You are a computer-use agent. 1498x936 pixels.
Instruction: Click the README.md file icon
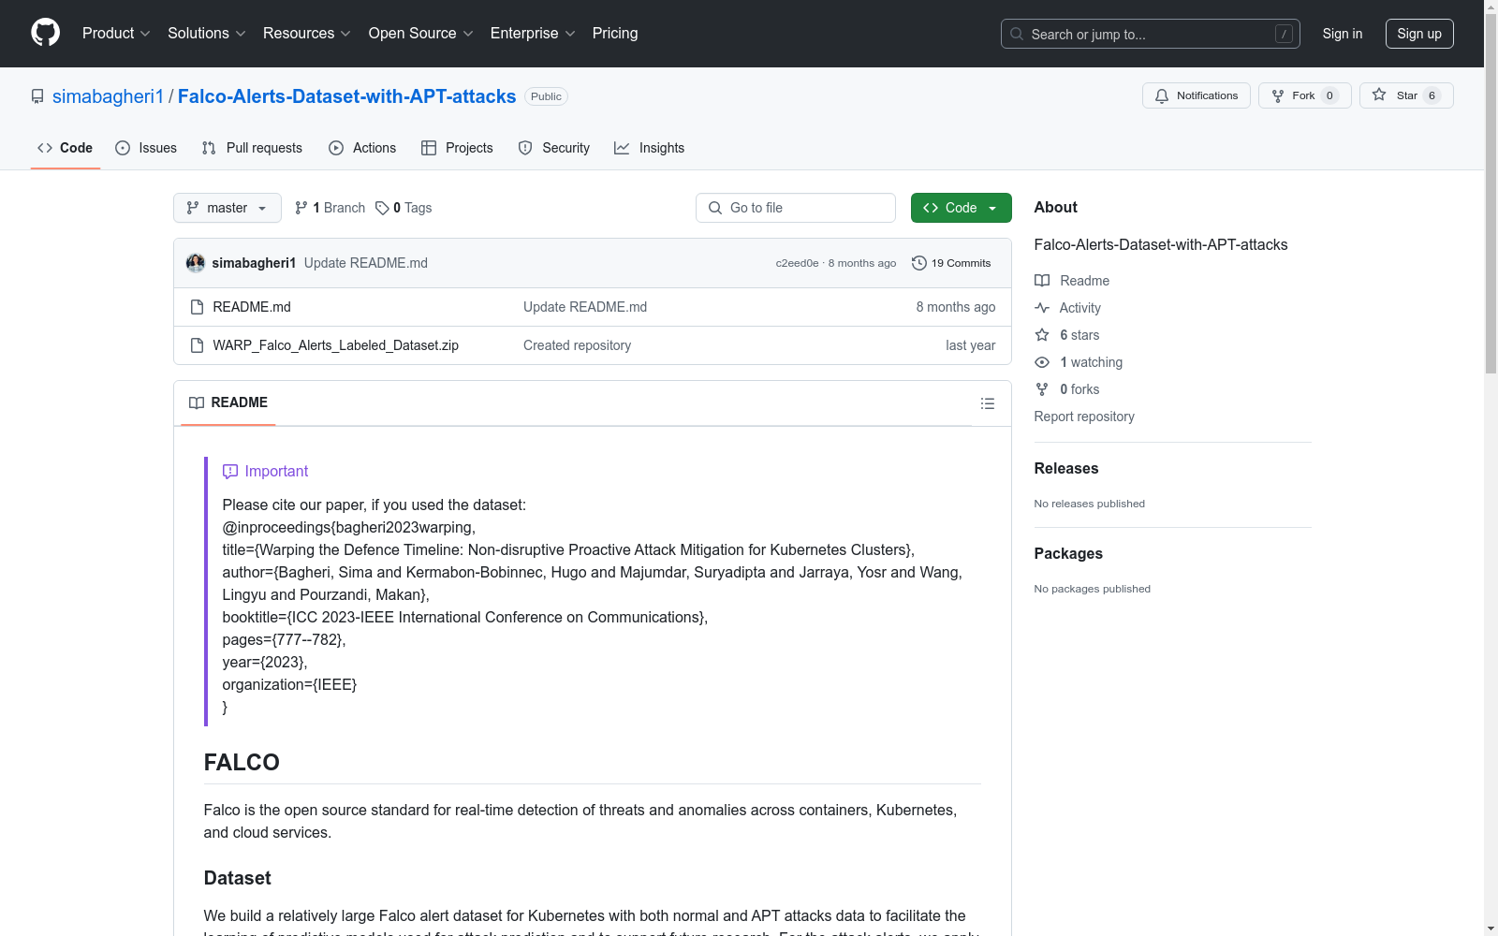click(x=197, y=307)
